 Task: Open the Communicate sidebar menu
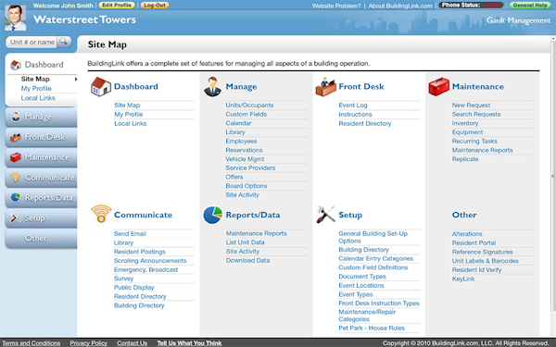tap(41, 178)
